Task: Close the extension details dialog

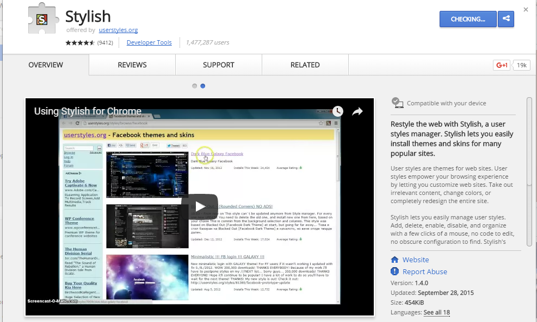Action: click(526, 10)
